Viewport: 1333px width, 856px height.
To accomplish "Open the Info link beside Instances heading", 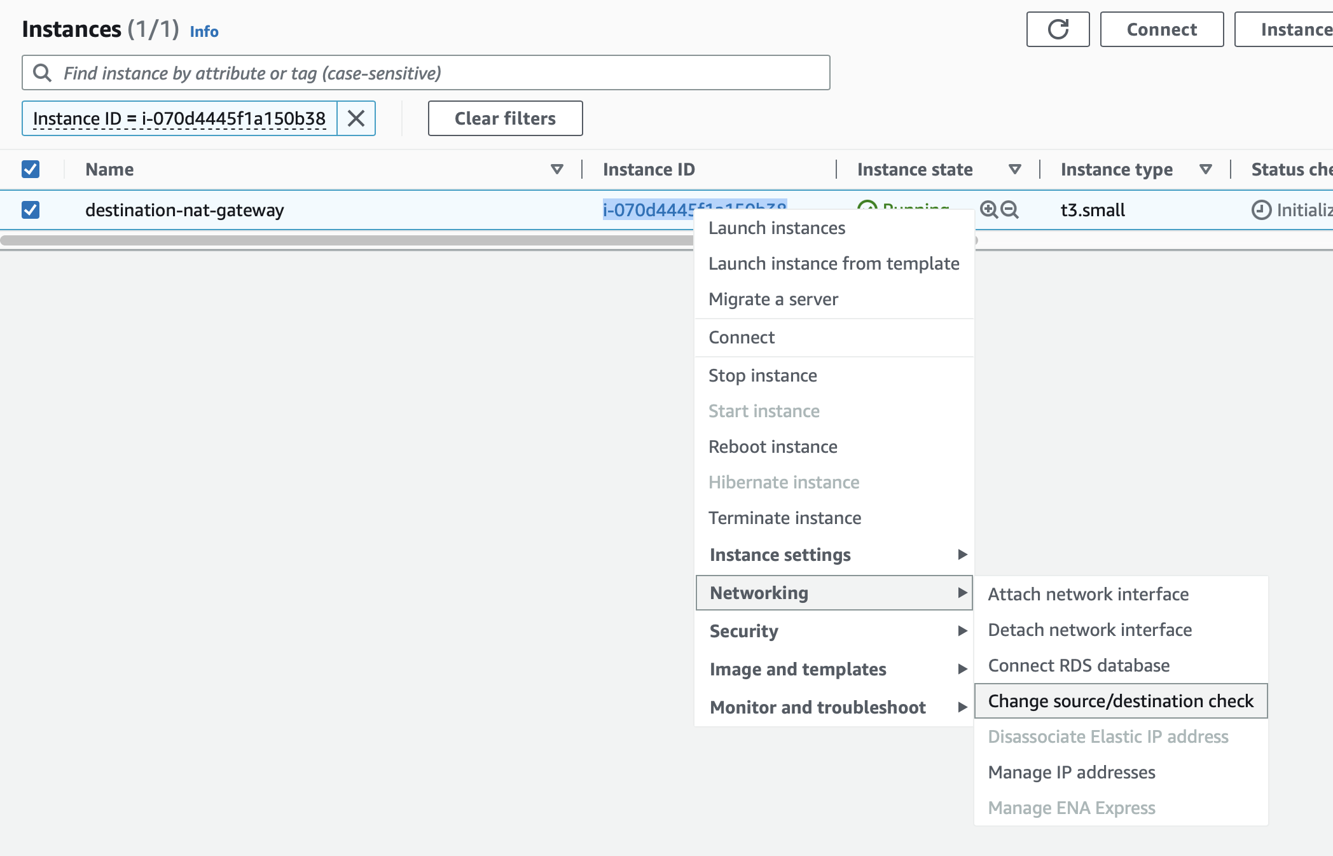I will (x=204, y=31).
